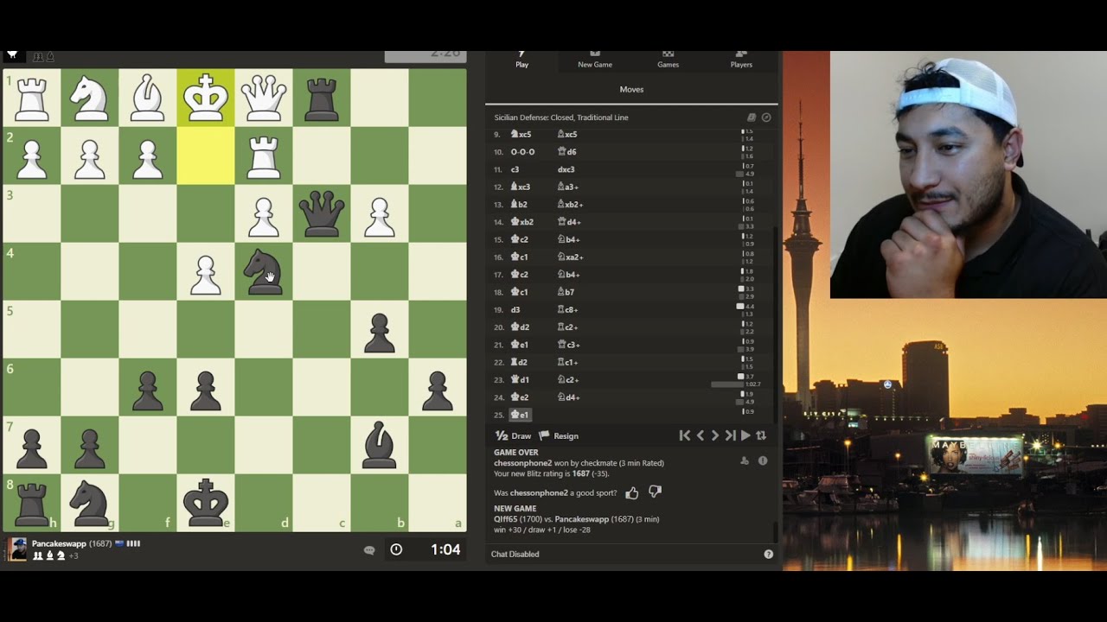Click the black rook on c1
Screen dimensions: 1107x622
(x=322, y=98)
